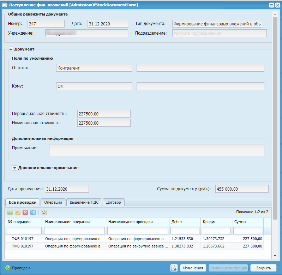Expand Дополнительное примечание section
The height and width of the screenshot is (275, 282).
(14, 168)
